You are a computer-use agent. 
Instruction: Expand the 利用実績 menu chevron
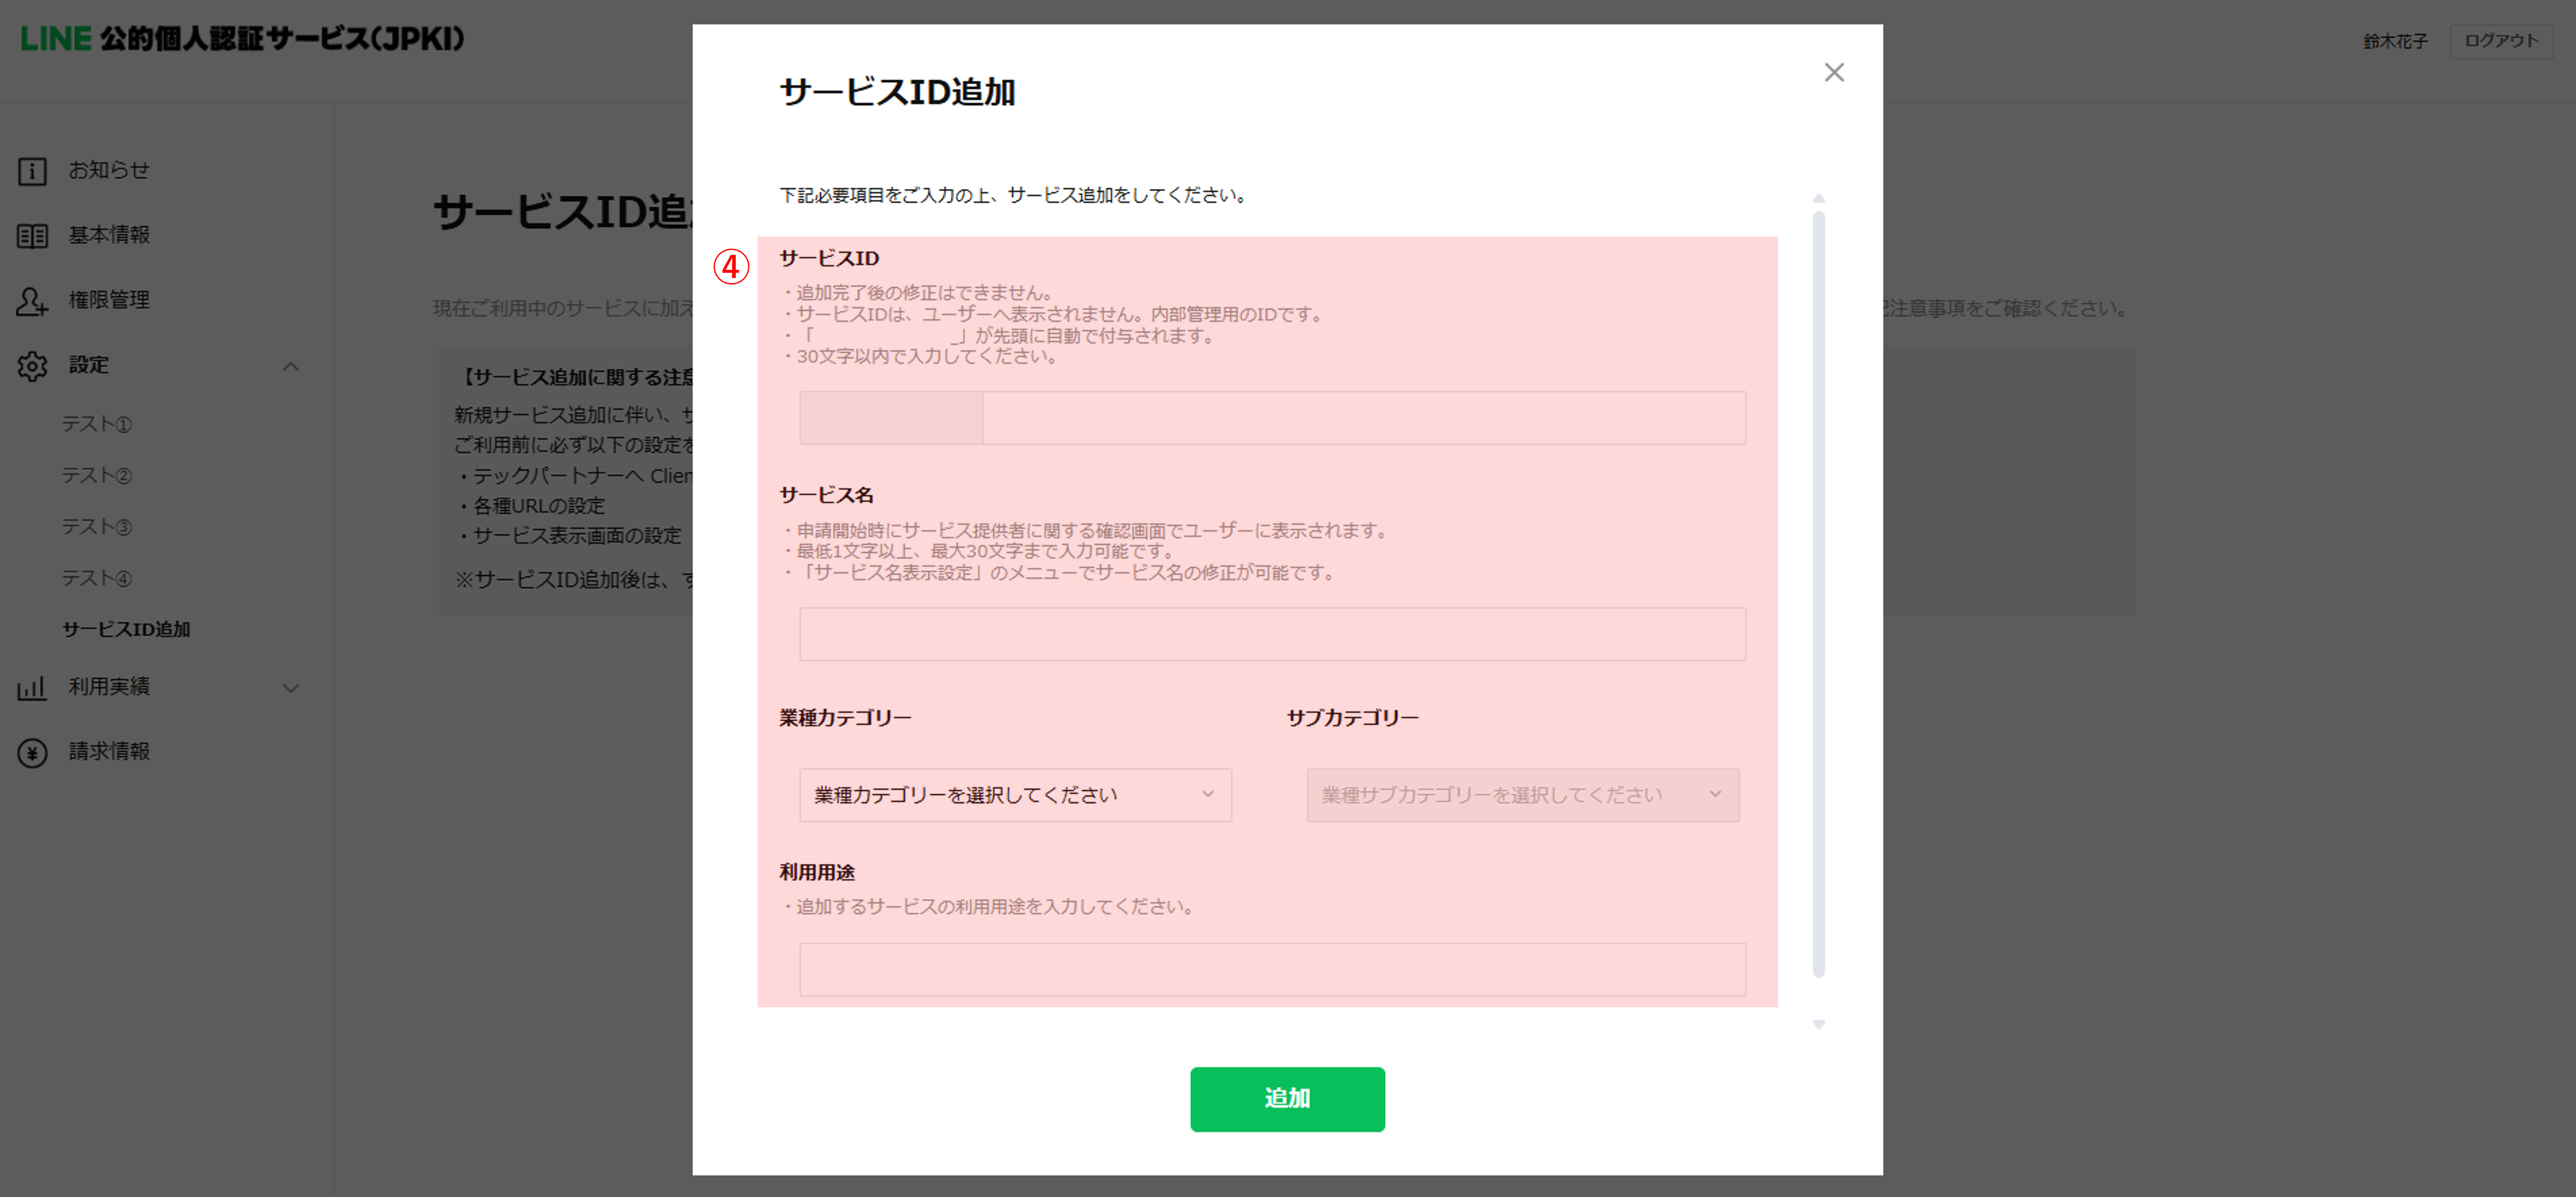[x=291, y=688]
